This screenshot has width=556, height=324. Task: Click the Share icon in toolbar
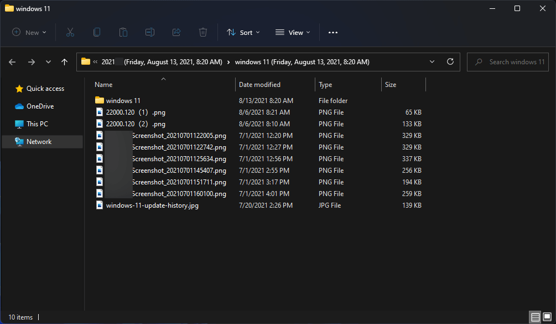coord(176,32)
